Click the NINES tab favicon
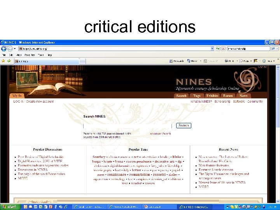This screenshot has width=280, height=210. [17, 61]
